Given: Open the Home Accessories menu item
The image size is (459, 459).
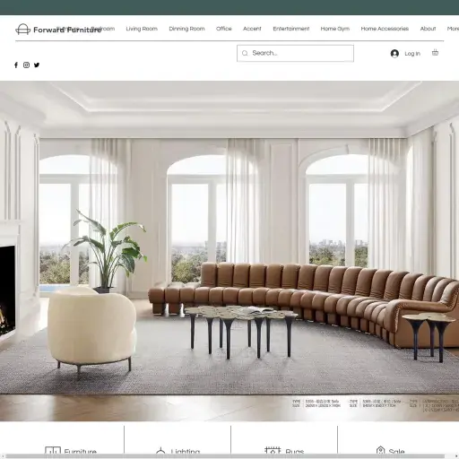Looking at the screenshot, I should (x=385, y=29).
